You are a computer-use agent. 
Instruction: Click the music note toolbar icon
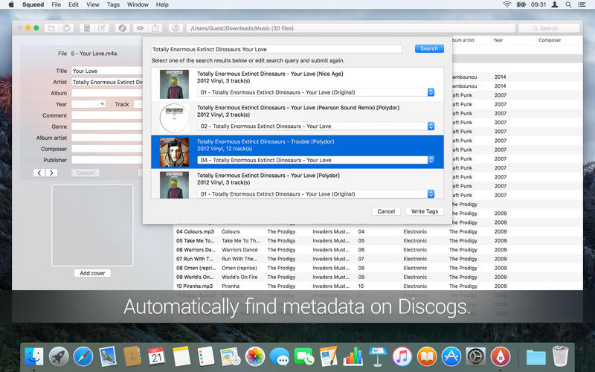[x=176, y=28]
